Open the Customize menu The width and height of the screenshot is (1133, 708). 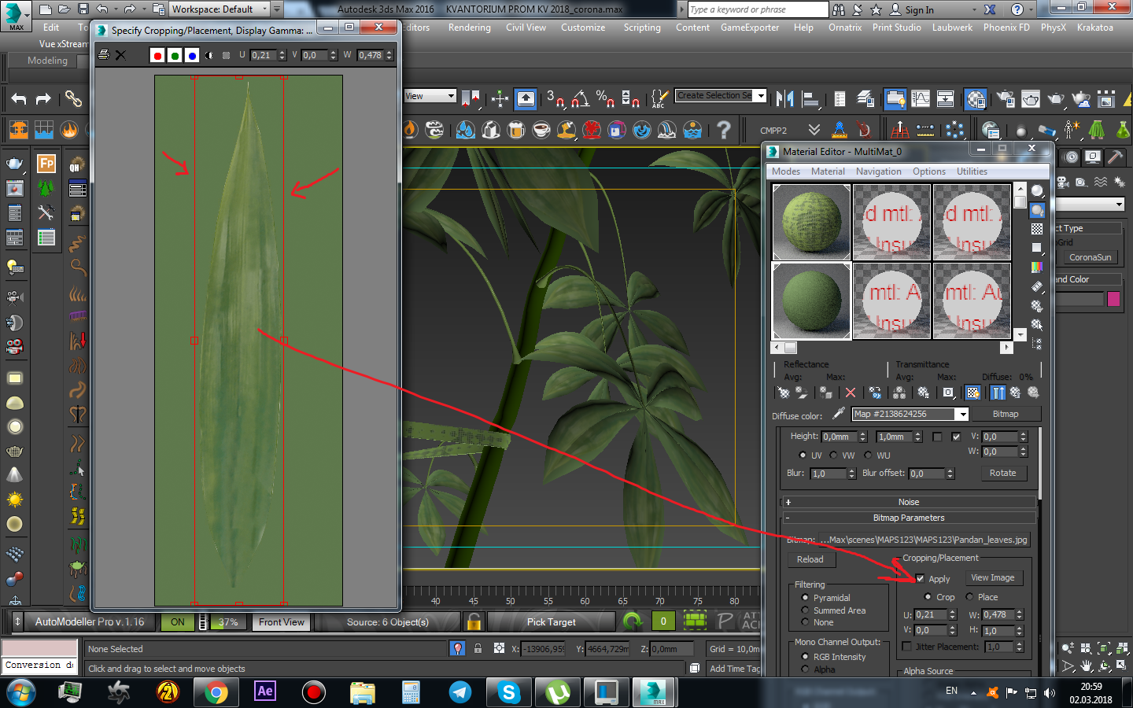(583, 28)
